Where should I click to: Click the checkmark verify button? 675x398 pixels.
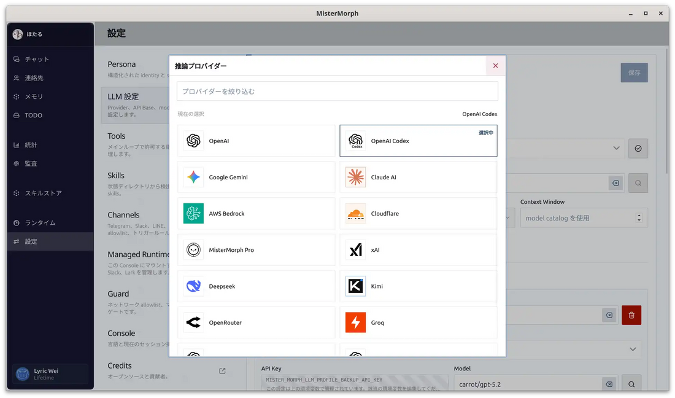pos(638,149)
